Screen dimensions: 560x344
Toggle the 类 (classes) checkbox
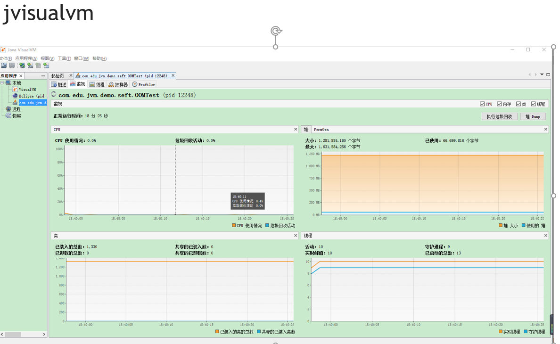[x=518, y=104]
